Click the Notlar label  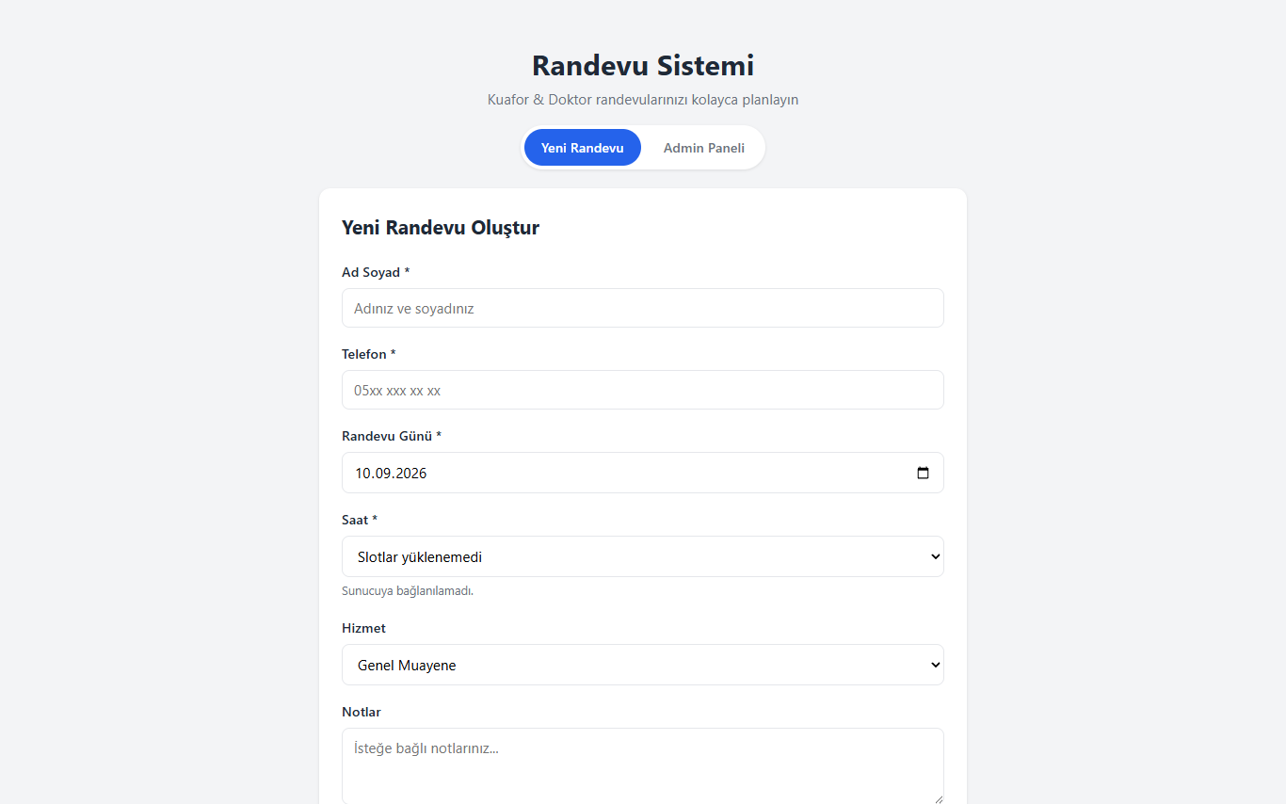coord(362,712)
